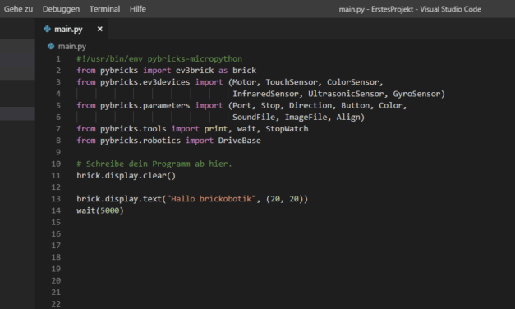Click line number 11 in the gutter
This screenshot has height=309, width=515.
56,176
